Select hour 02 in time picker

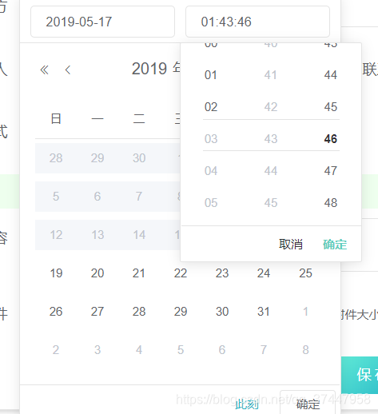click(x=211, y=107)
